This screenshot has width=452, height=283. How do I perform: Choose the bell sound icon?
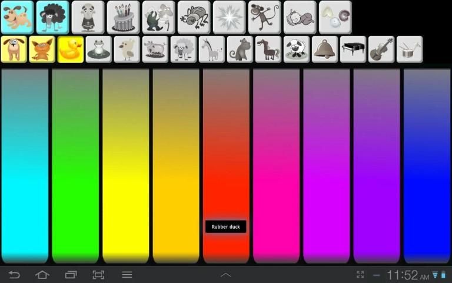pos(324,50)
